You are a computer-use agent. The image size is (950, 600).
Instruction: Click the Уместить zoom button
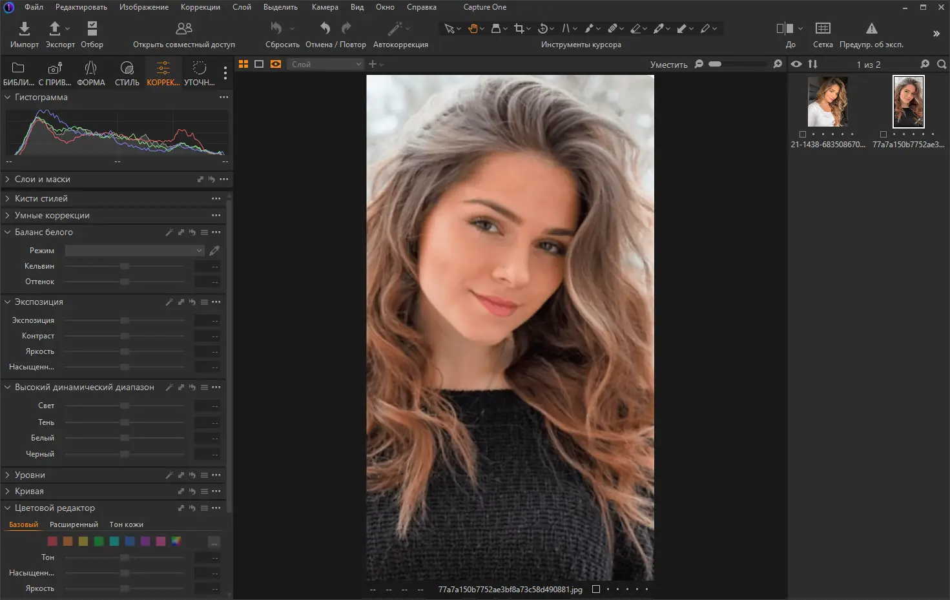[668, 65]
